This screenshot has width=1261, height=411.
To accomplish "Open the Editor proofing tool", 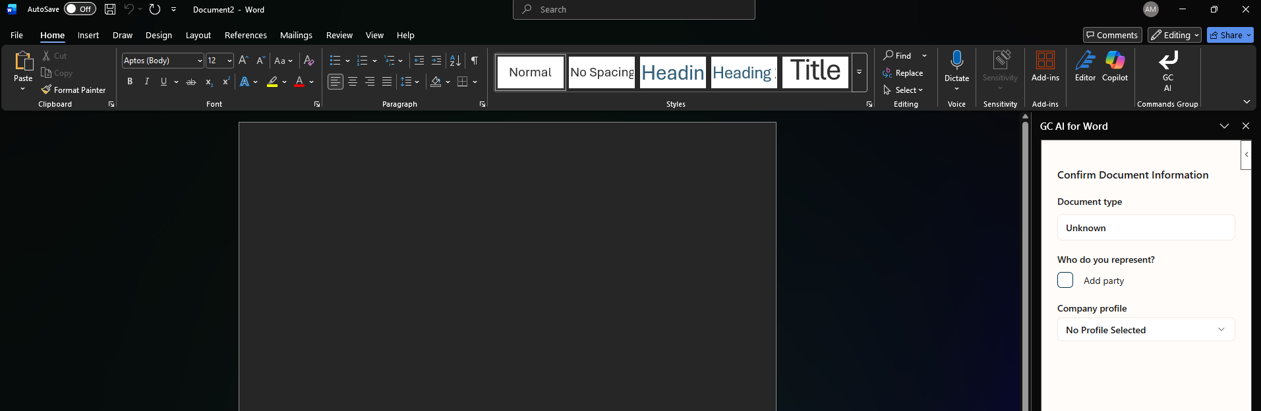I will click(1085, 67).
